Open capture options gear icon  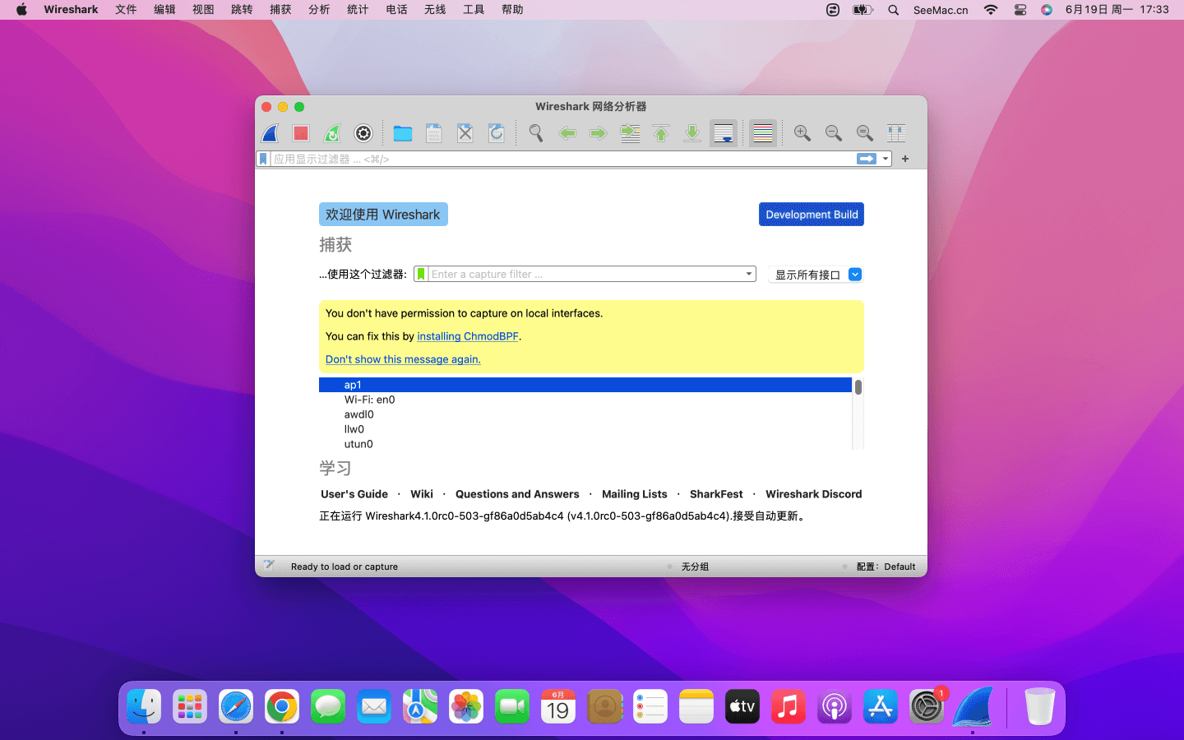click(363, 133)
